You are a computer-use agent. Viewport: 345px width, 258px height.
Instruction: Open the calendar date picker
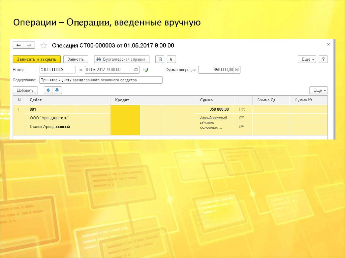[136, 70]
